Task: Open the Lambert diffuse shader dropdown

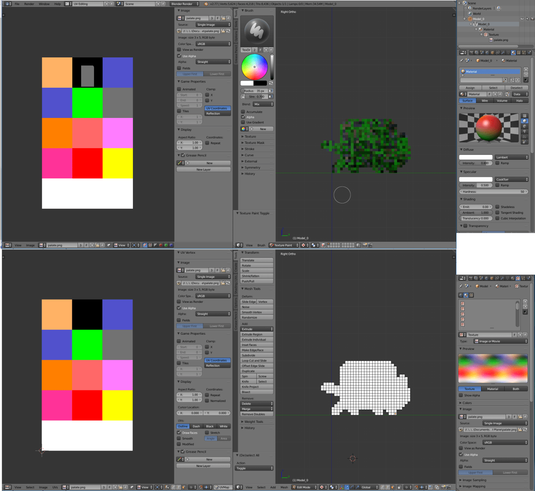Action: click(x=511, y=157)
